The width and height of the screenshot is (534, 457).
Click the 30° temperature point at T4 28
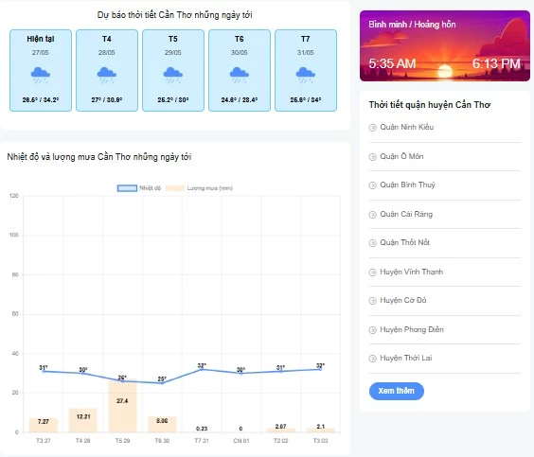tap(83, 374)
